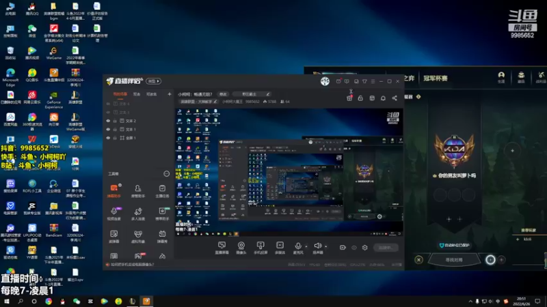This screenshot has width=547, height=307.
Task: Toggle the preview eye icon beside the gear
Action: tap(354, 248)
